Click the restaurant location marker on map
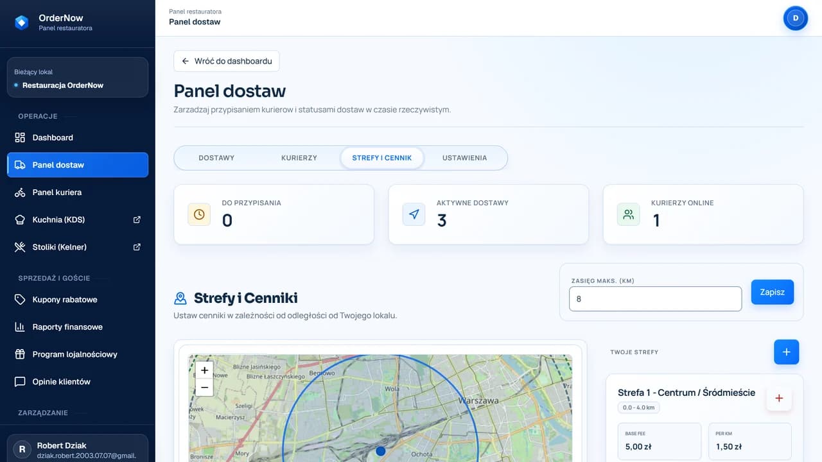 380,451
